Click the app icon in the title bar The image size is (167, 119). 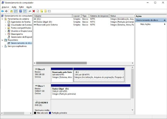(x=3, y=3)
